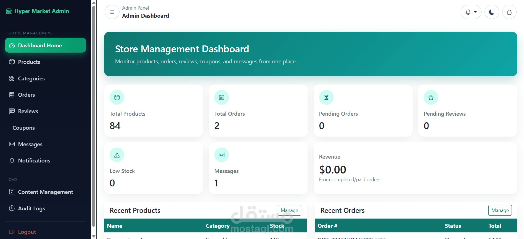The width and height of the screenshot is (524, 239).
Task: Click the Total Products box icon
Action: coord(117,97)
